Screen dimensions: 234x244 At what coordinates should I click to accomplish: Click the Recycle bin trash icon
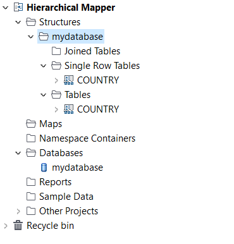point(18,225)
